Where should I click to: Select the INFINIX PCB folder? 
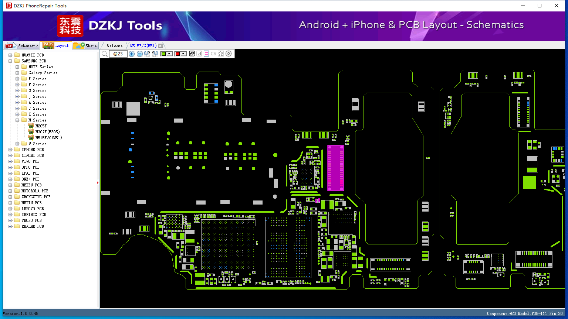coord(34,215)
